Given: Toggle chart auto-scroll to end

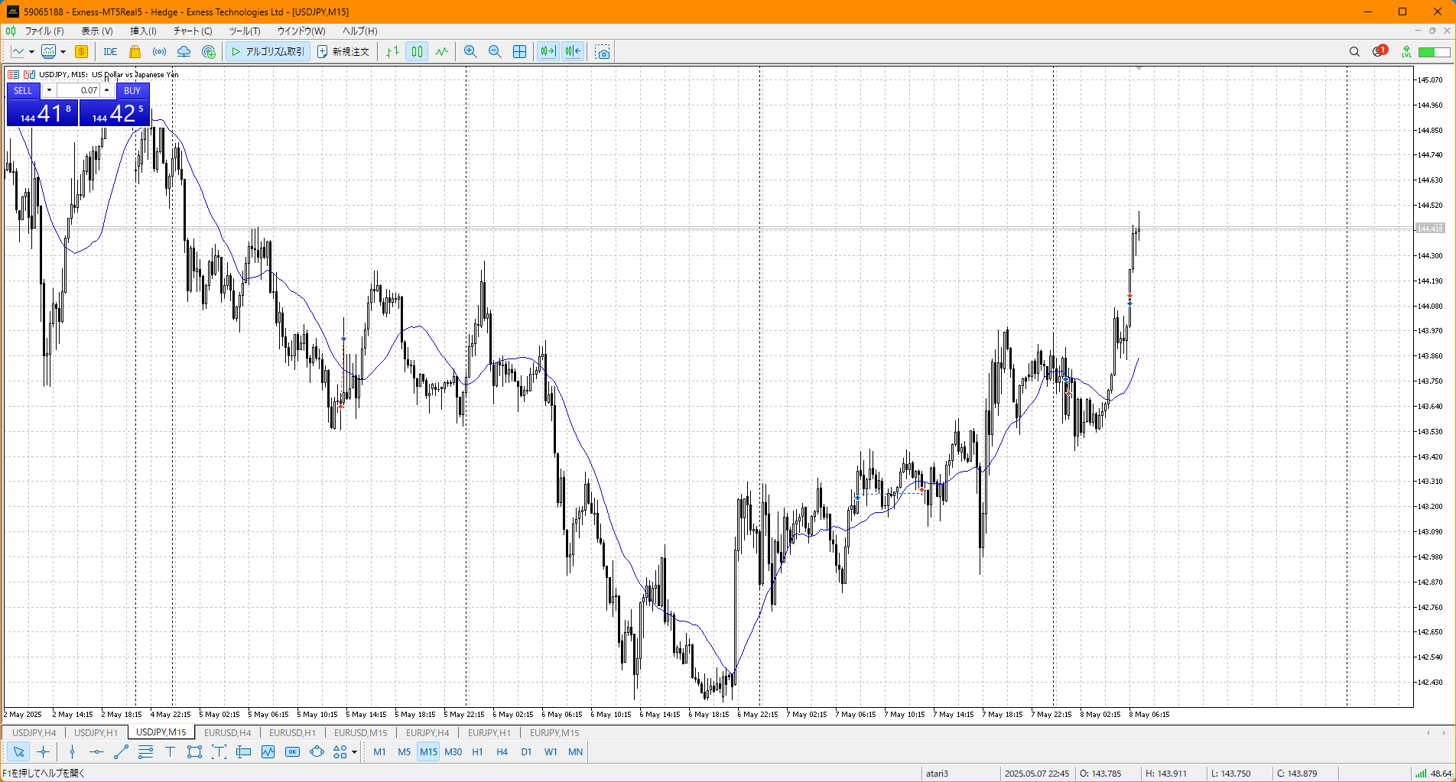Looking at the screenshot, I should coord(548,52).
